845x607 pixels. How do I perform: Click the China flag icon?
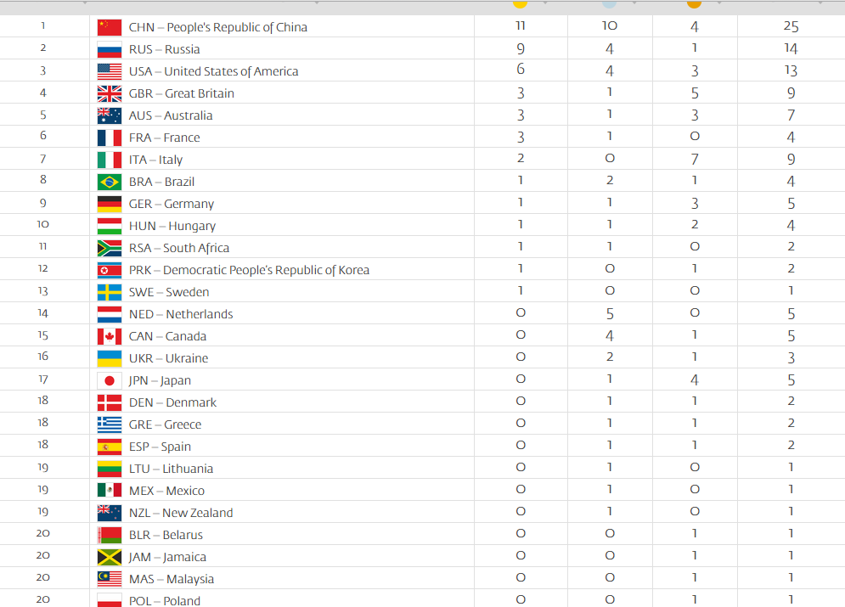pyautogui.click(x=110, y=27)
